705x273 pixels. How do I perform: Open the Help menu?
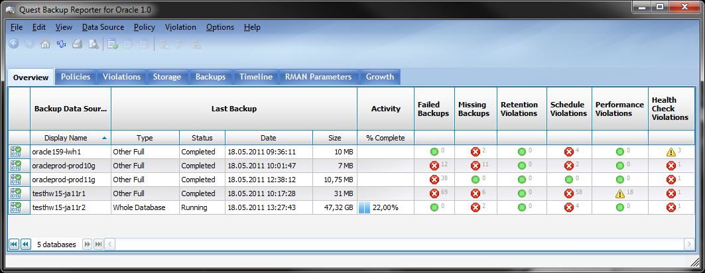[x=252, y=27]
